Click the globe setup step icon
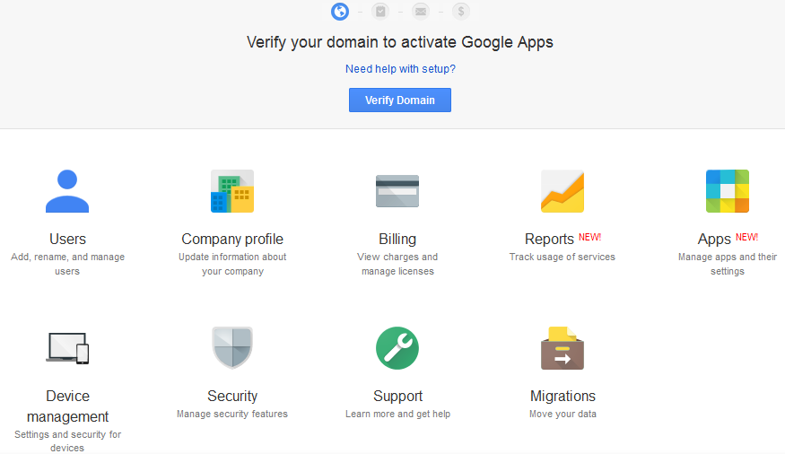This screenshot has height=454, width=785. click(x=340, y=11)
